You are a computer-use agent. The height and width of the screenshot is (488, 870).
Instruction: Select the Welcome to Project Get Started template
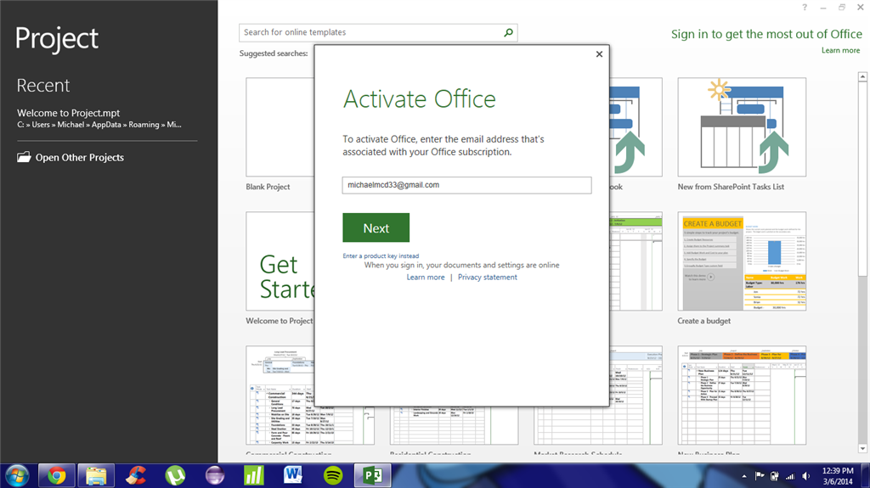(x=280, y=261)
